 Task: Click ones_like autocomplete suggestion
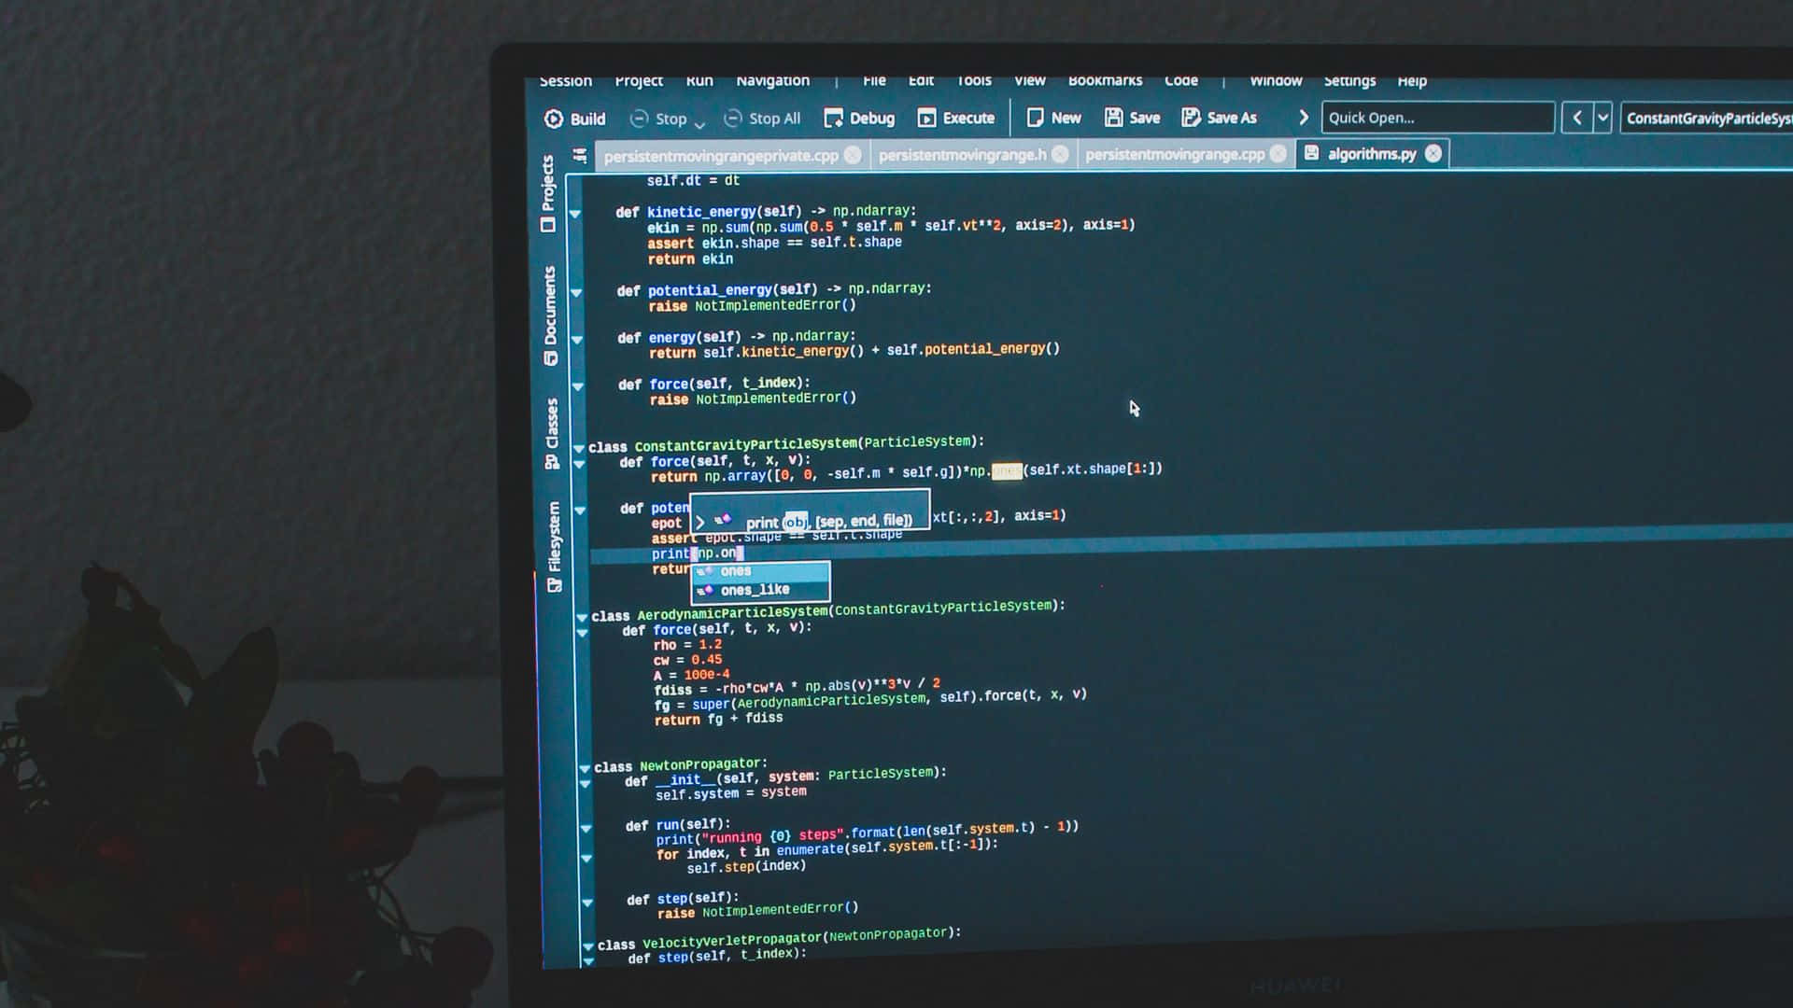tap(755, 590)
